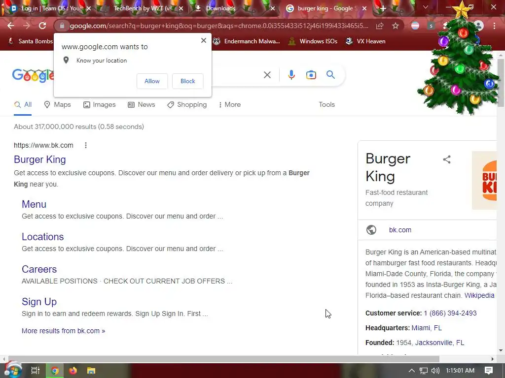Image resolution: width=505 pixels, height=378 pixels.
Task: Visit bk.com from knowledge panel
Action: [x=400, y=230]
